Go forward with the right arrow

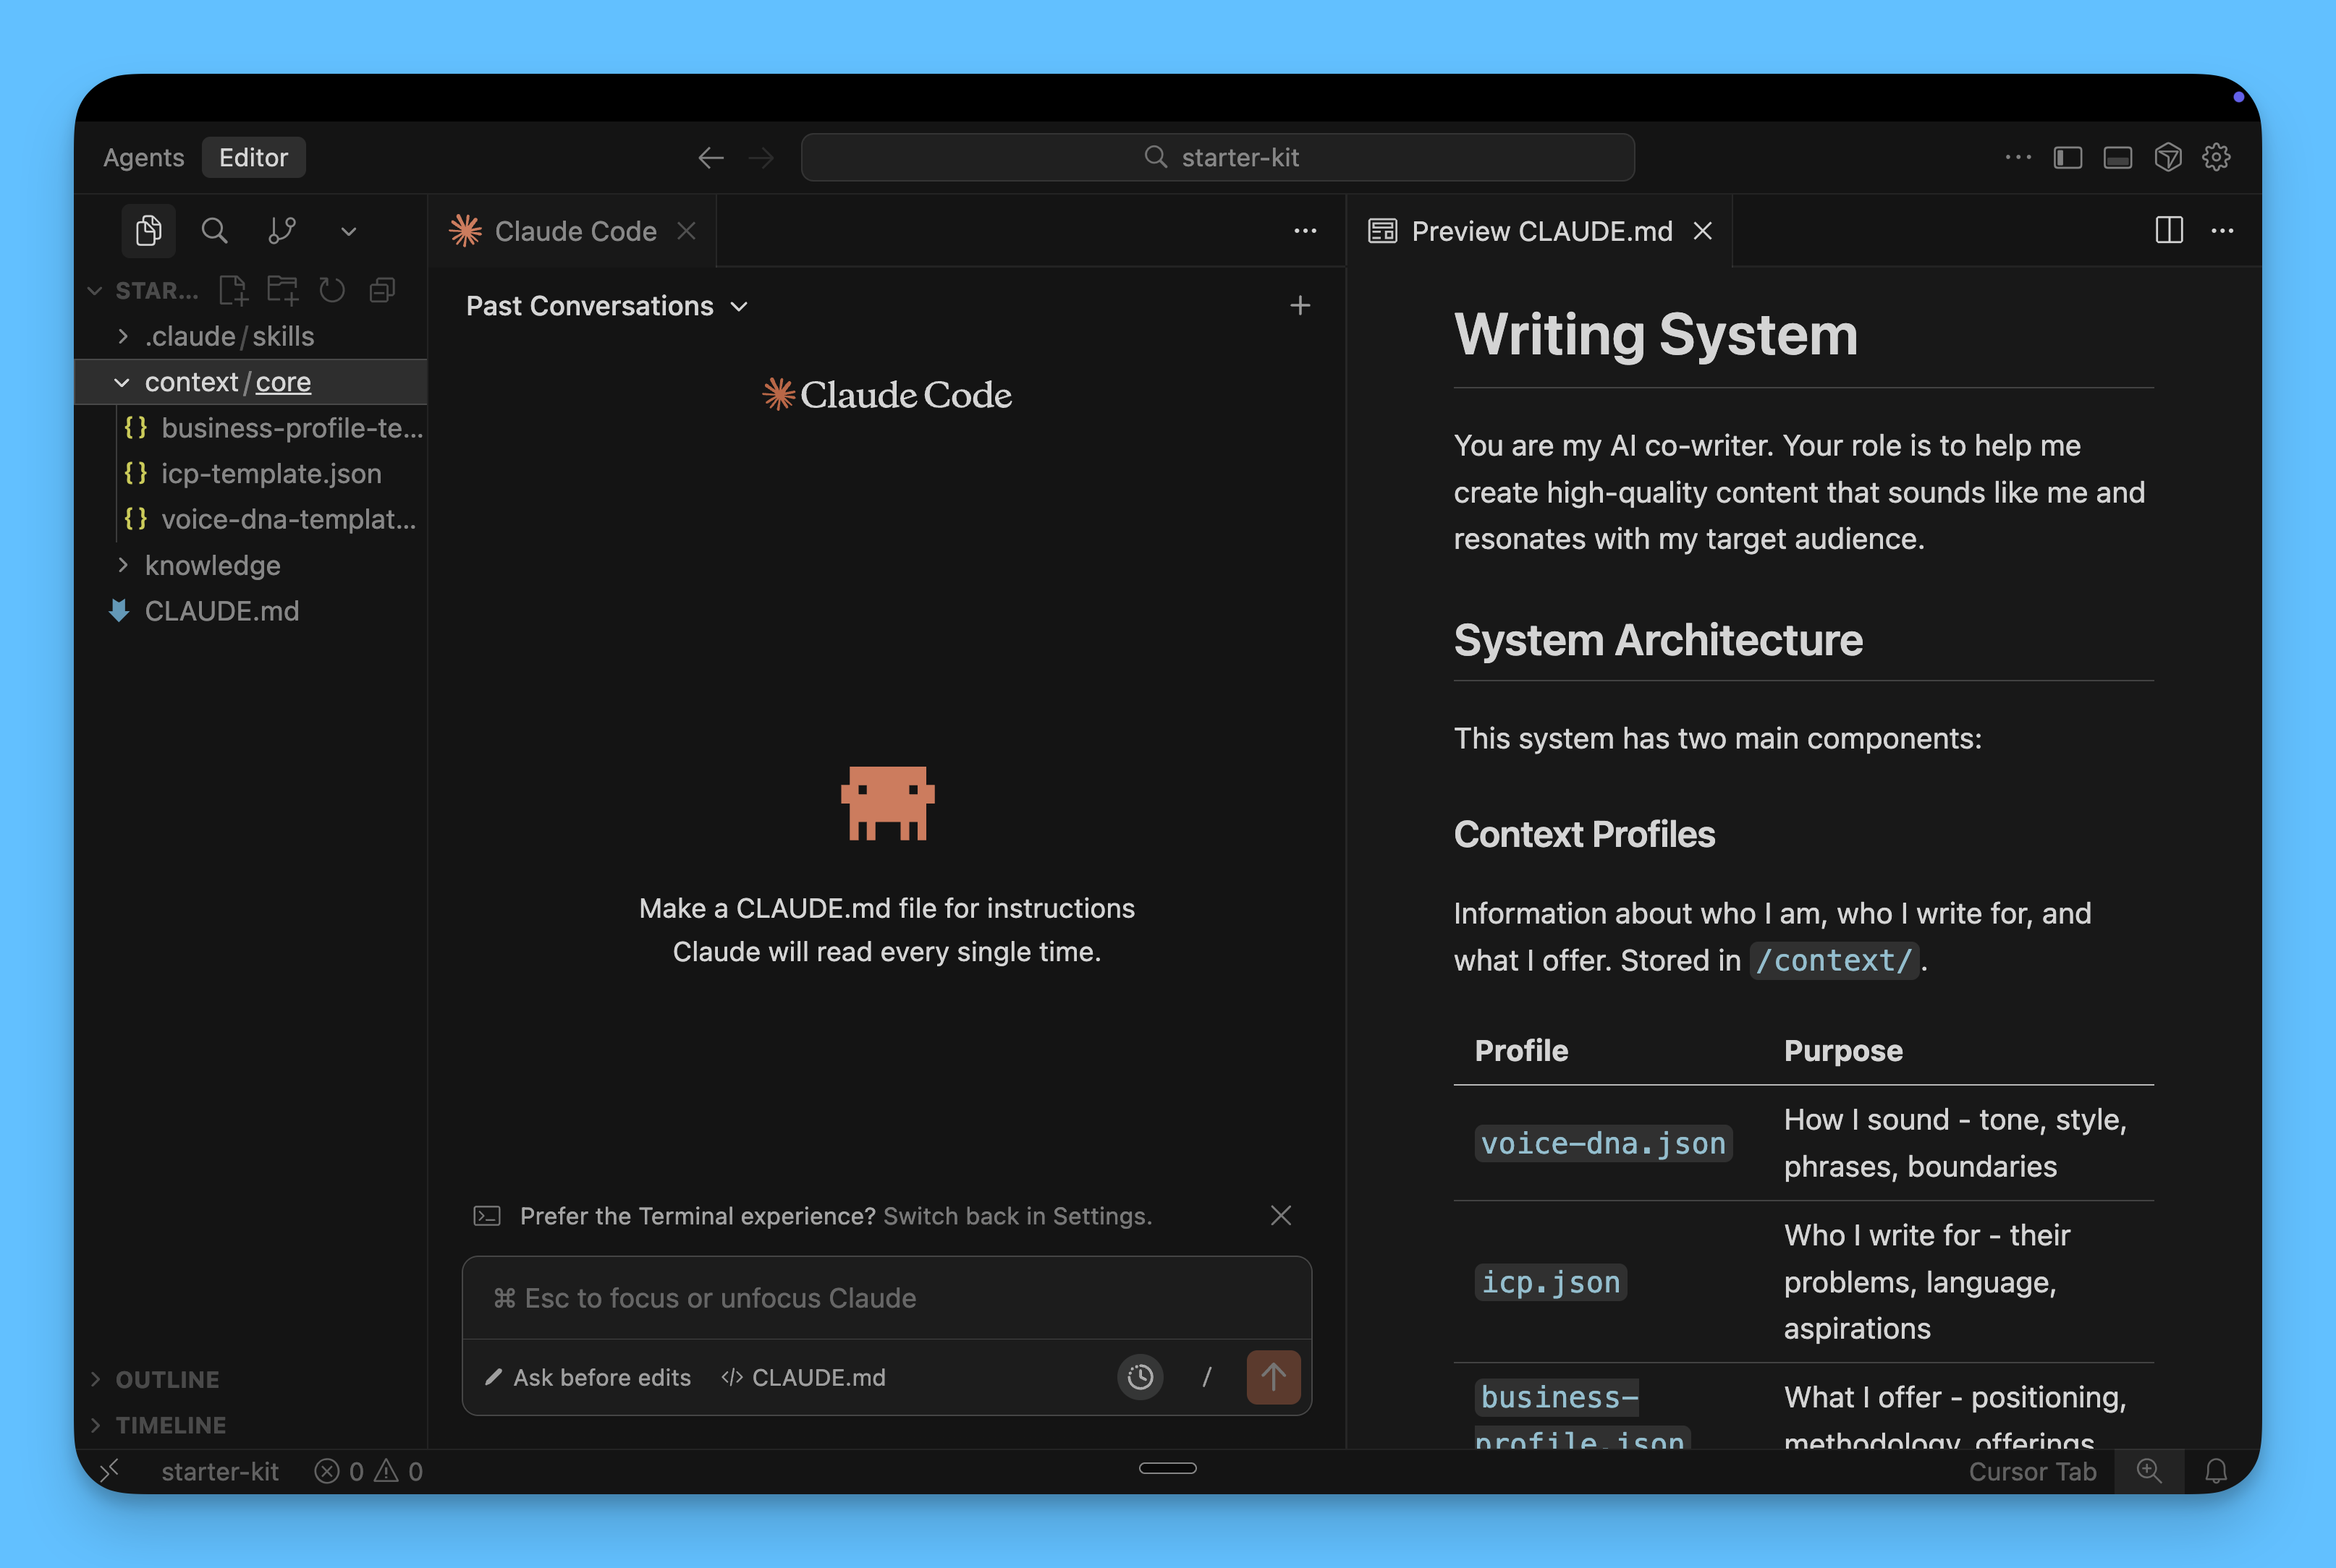tap(762, 157)
